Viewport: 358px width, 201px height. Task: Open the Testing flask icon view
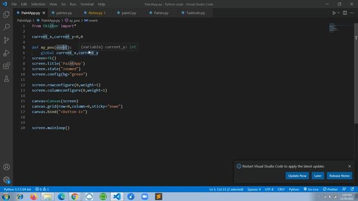pyautogui.click(x=6, y=79)
